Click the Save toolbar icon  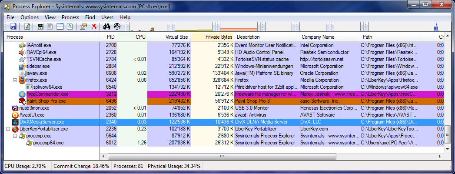(13, 27)
